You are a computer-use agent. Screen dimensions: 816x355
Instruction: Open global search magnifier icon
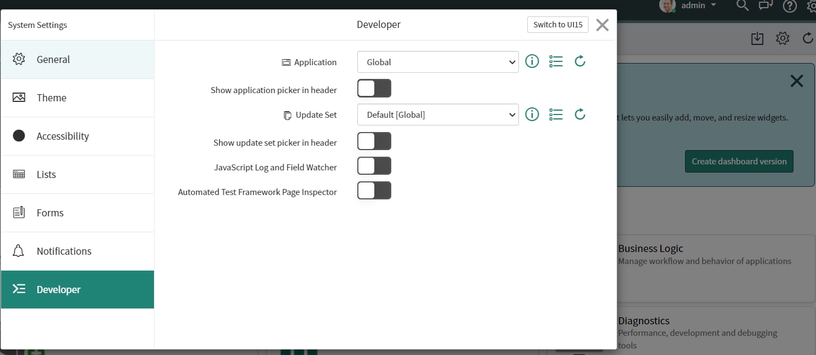click(742, 5)
